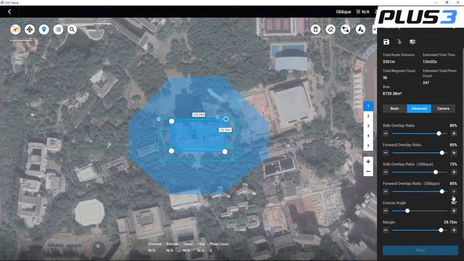Select route number 3
Viewport: 464px width, 261px height.
(368, 125)
